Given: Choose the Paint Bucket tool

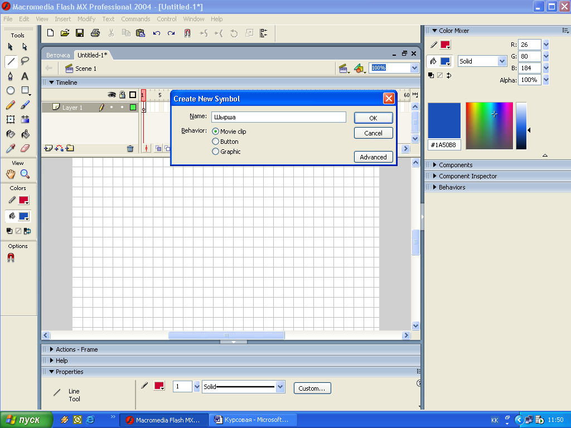Looking at the screenshot, I should click(25, 134).
